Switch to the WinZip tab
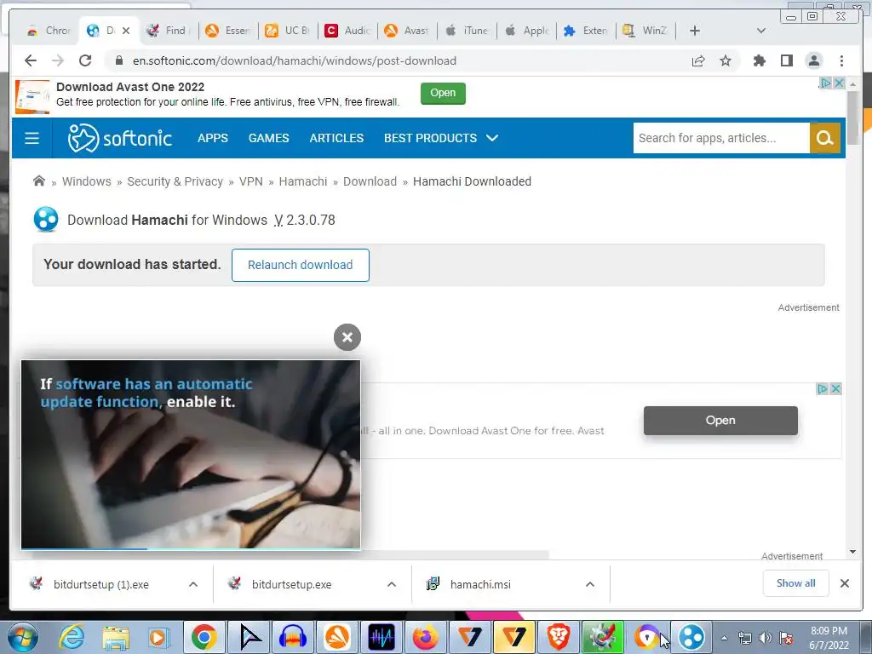 [x=645, y=31]
